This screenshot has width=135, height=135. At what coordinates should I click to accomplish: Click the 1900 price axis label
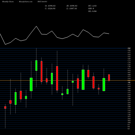coord(129,50)
